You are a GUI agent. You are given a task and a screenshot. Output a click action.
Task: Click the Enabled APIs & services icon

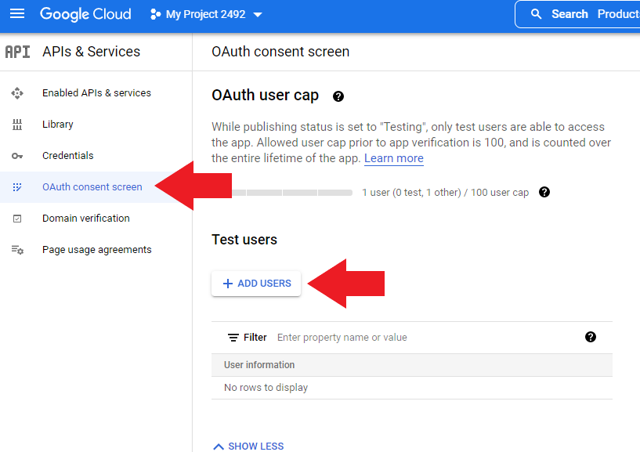(x=17, y=93)
